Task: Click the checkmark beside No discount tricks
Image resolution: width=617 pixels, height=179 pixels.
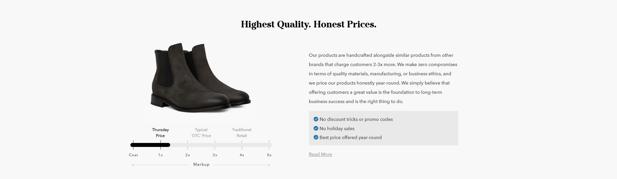Action: (316, 119)
